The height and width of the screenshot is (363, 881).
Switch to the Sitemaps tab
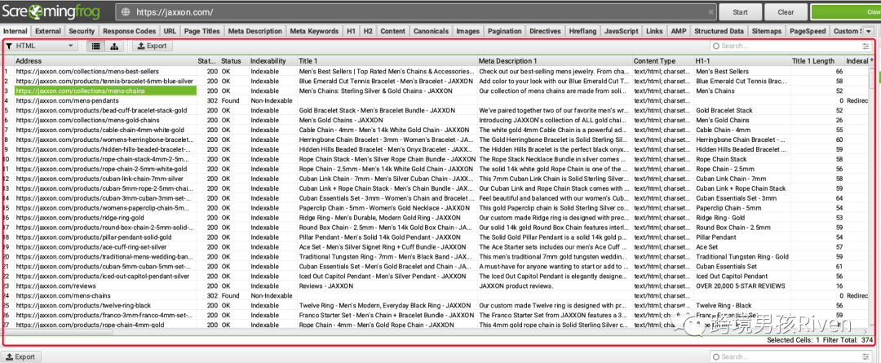[767, 31]
